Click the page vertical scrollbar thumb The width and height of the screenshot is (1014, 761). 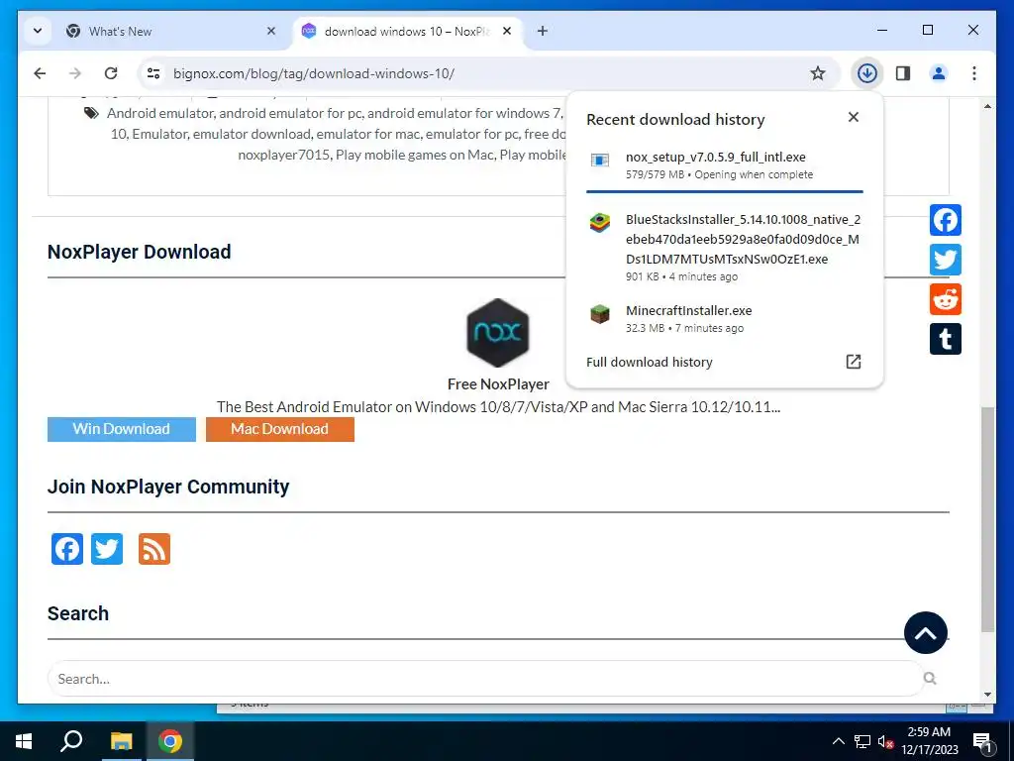(987, 519)
